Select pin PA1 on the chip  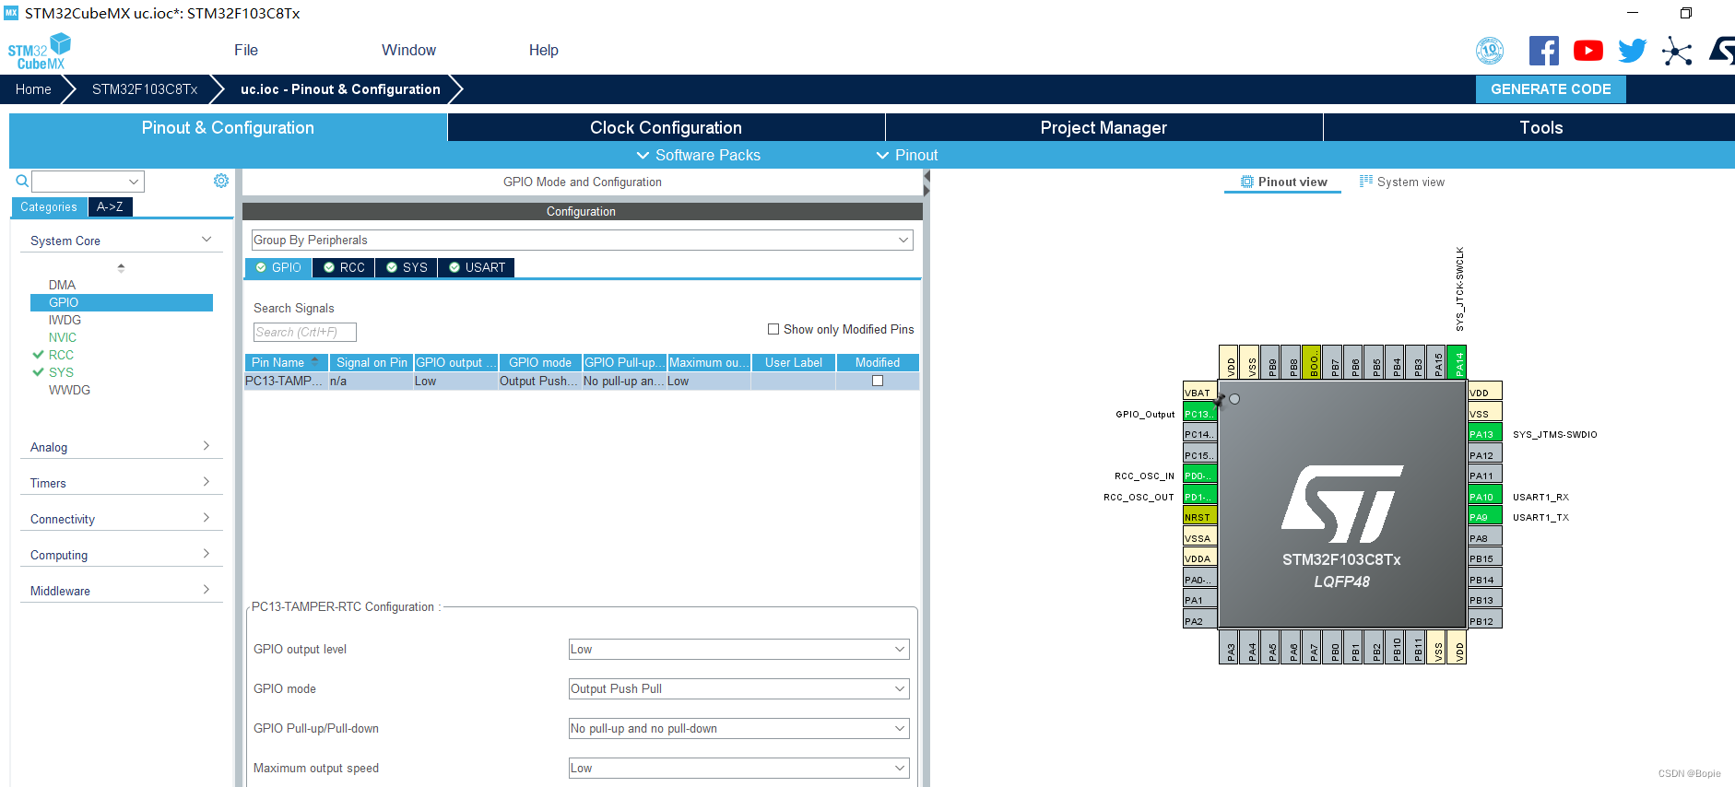(x=1199, y=600)
